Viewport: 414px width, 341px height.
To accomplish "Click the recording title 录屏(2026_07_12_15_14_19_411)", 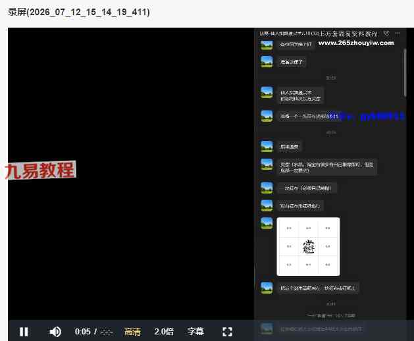I will pyautogui.click(x=79, y=12).
